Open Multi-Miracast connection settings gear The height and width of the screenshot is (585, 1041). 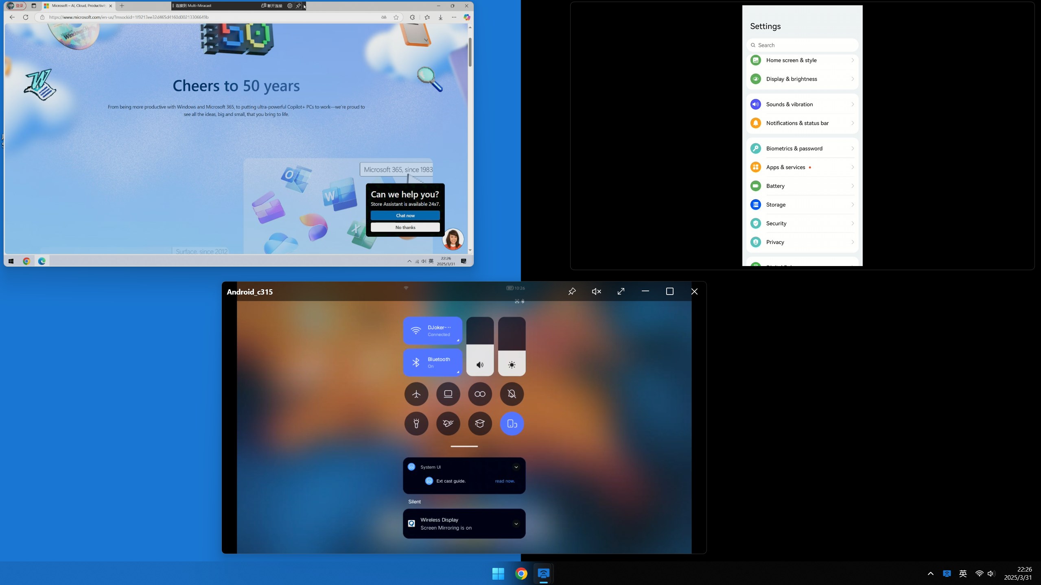click(289, 6)
